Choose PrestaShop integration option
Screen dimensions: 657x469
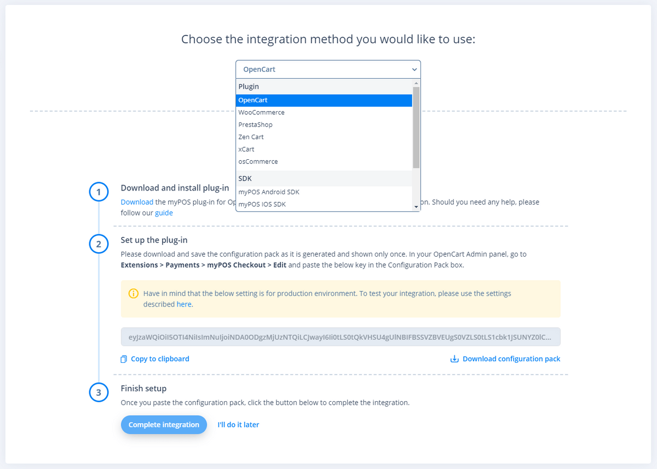pyautogui.click(x=255, y=125)
